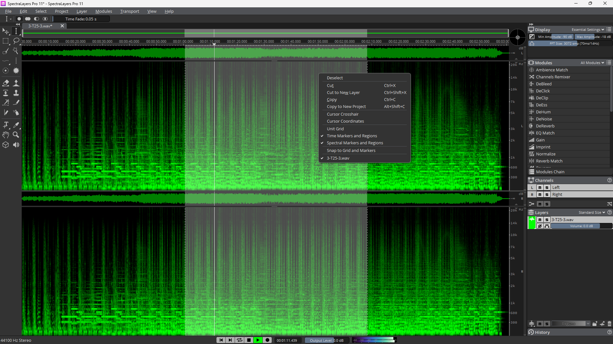Screen dimensions: 613x344
Task: Choose Cut to New Layer
Action: pos(343,93)
